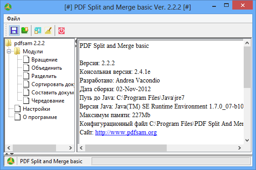Click the page icon beside Вращение
The width and height of the screenshot is (256, 170).
[x=26, y=59]
